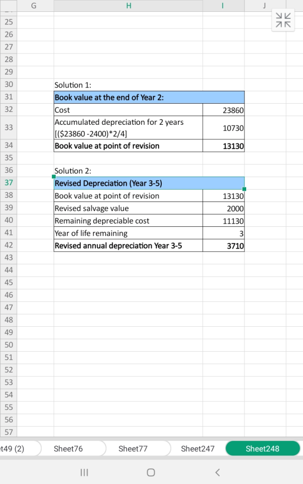The width and height of the screenshot is (303, 484).
Task: Select row 25 header
Action: tap(8, 22)
